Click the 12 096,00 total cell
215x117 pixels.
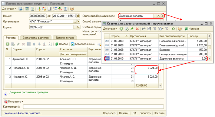pyautogui.click(x=147, y=85)
